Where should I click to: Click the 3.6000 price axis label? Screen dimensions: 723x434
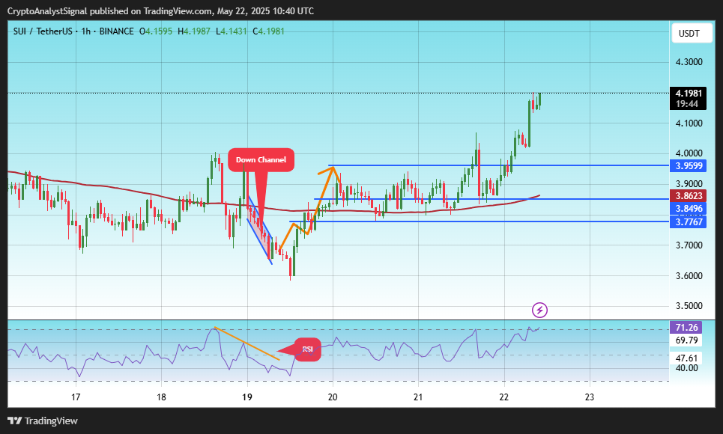689,276
